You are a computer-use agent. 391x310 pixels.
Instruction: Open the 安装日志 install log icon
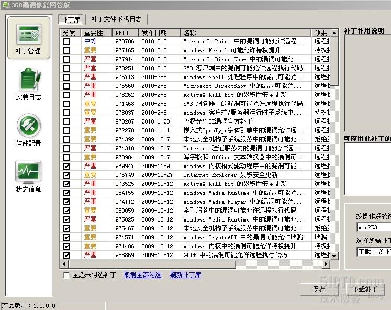pos(28,84)
